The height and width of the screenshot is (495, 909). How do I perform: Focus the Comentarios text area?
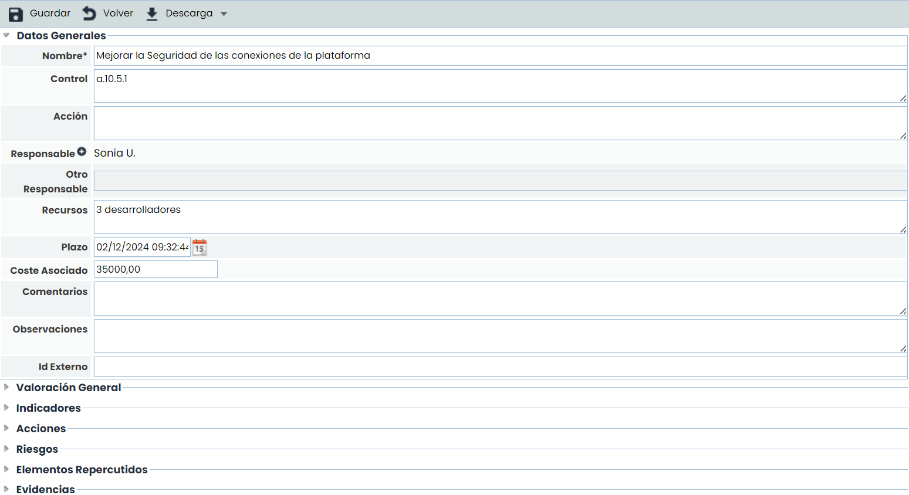point(500,299)
